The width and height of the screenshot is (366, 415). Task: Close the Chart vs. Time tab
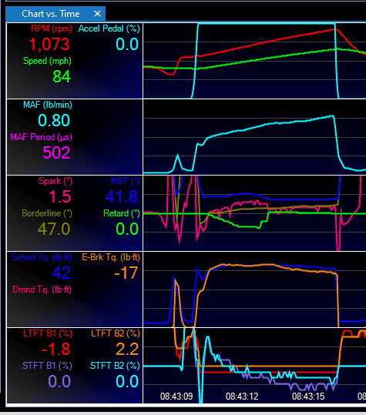pos(97,14)
